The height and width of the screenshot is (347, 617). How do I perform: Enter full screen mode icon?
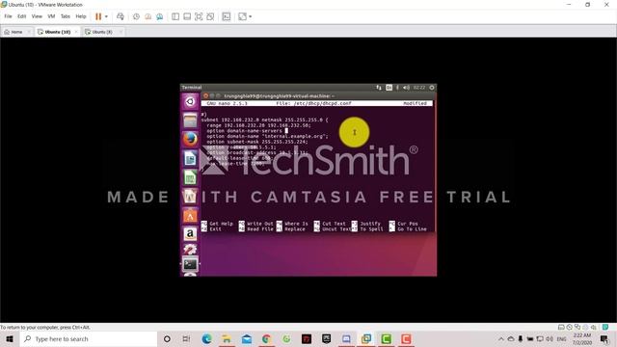tap(199, 16)
